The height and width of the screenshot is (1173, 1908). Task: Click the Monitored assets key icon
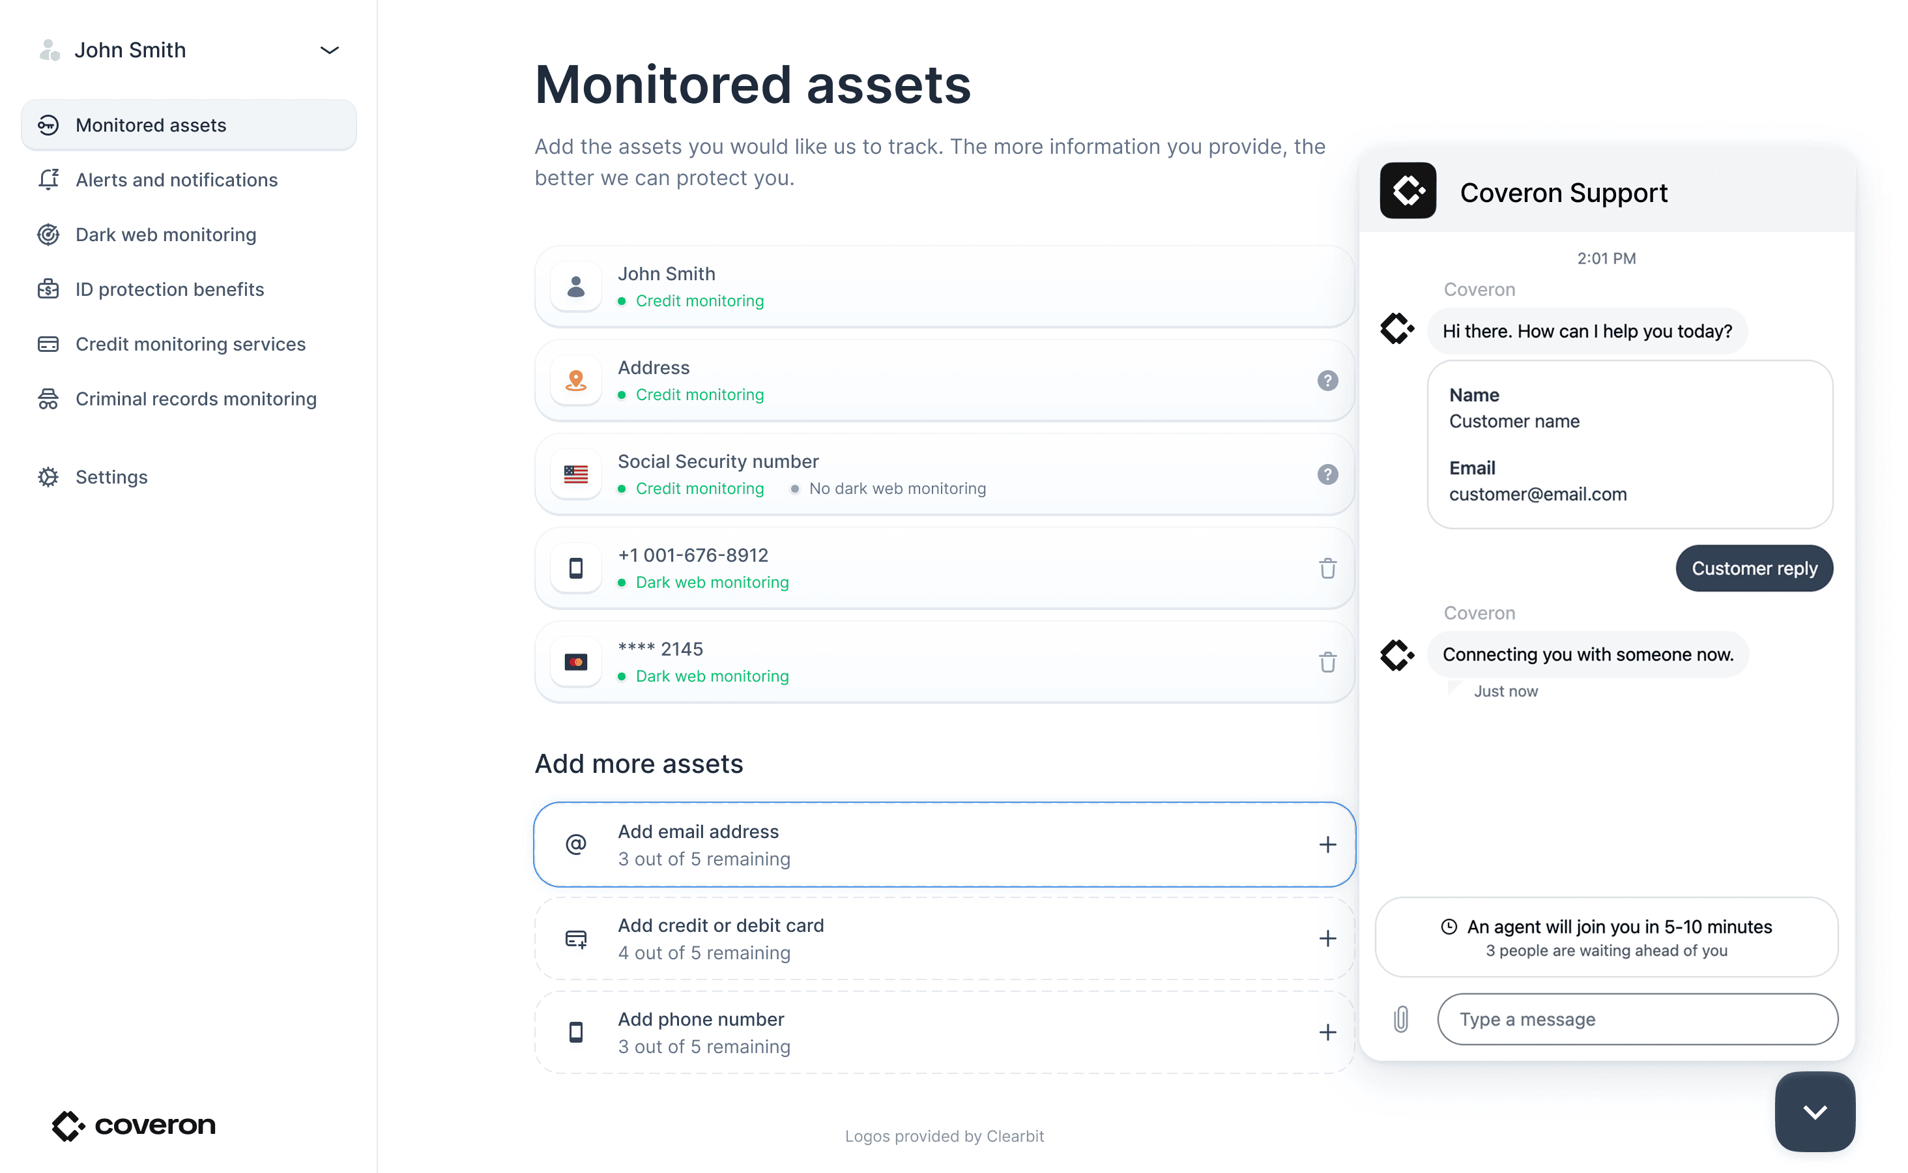48,125
